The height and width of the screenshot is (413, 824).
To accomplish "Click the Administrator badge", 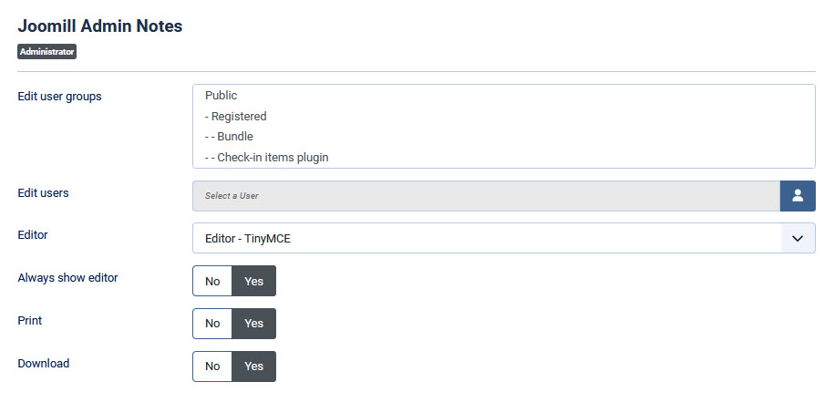I will click(46, 52).
